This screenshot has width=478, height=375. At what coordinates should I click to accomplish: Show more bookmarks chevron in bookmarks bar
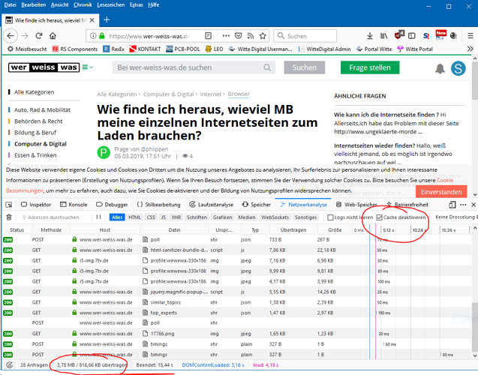pos(470,49)
